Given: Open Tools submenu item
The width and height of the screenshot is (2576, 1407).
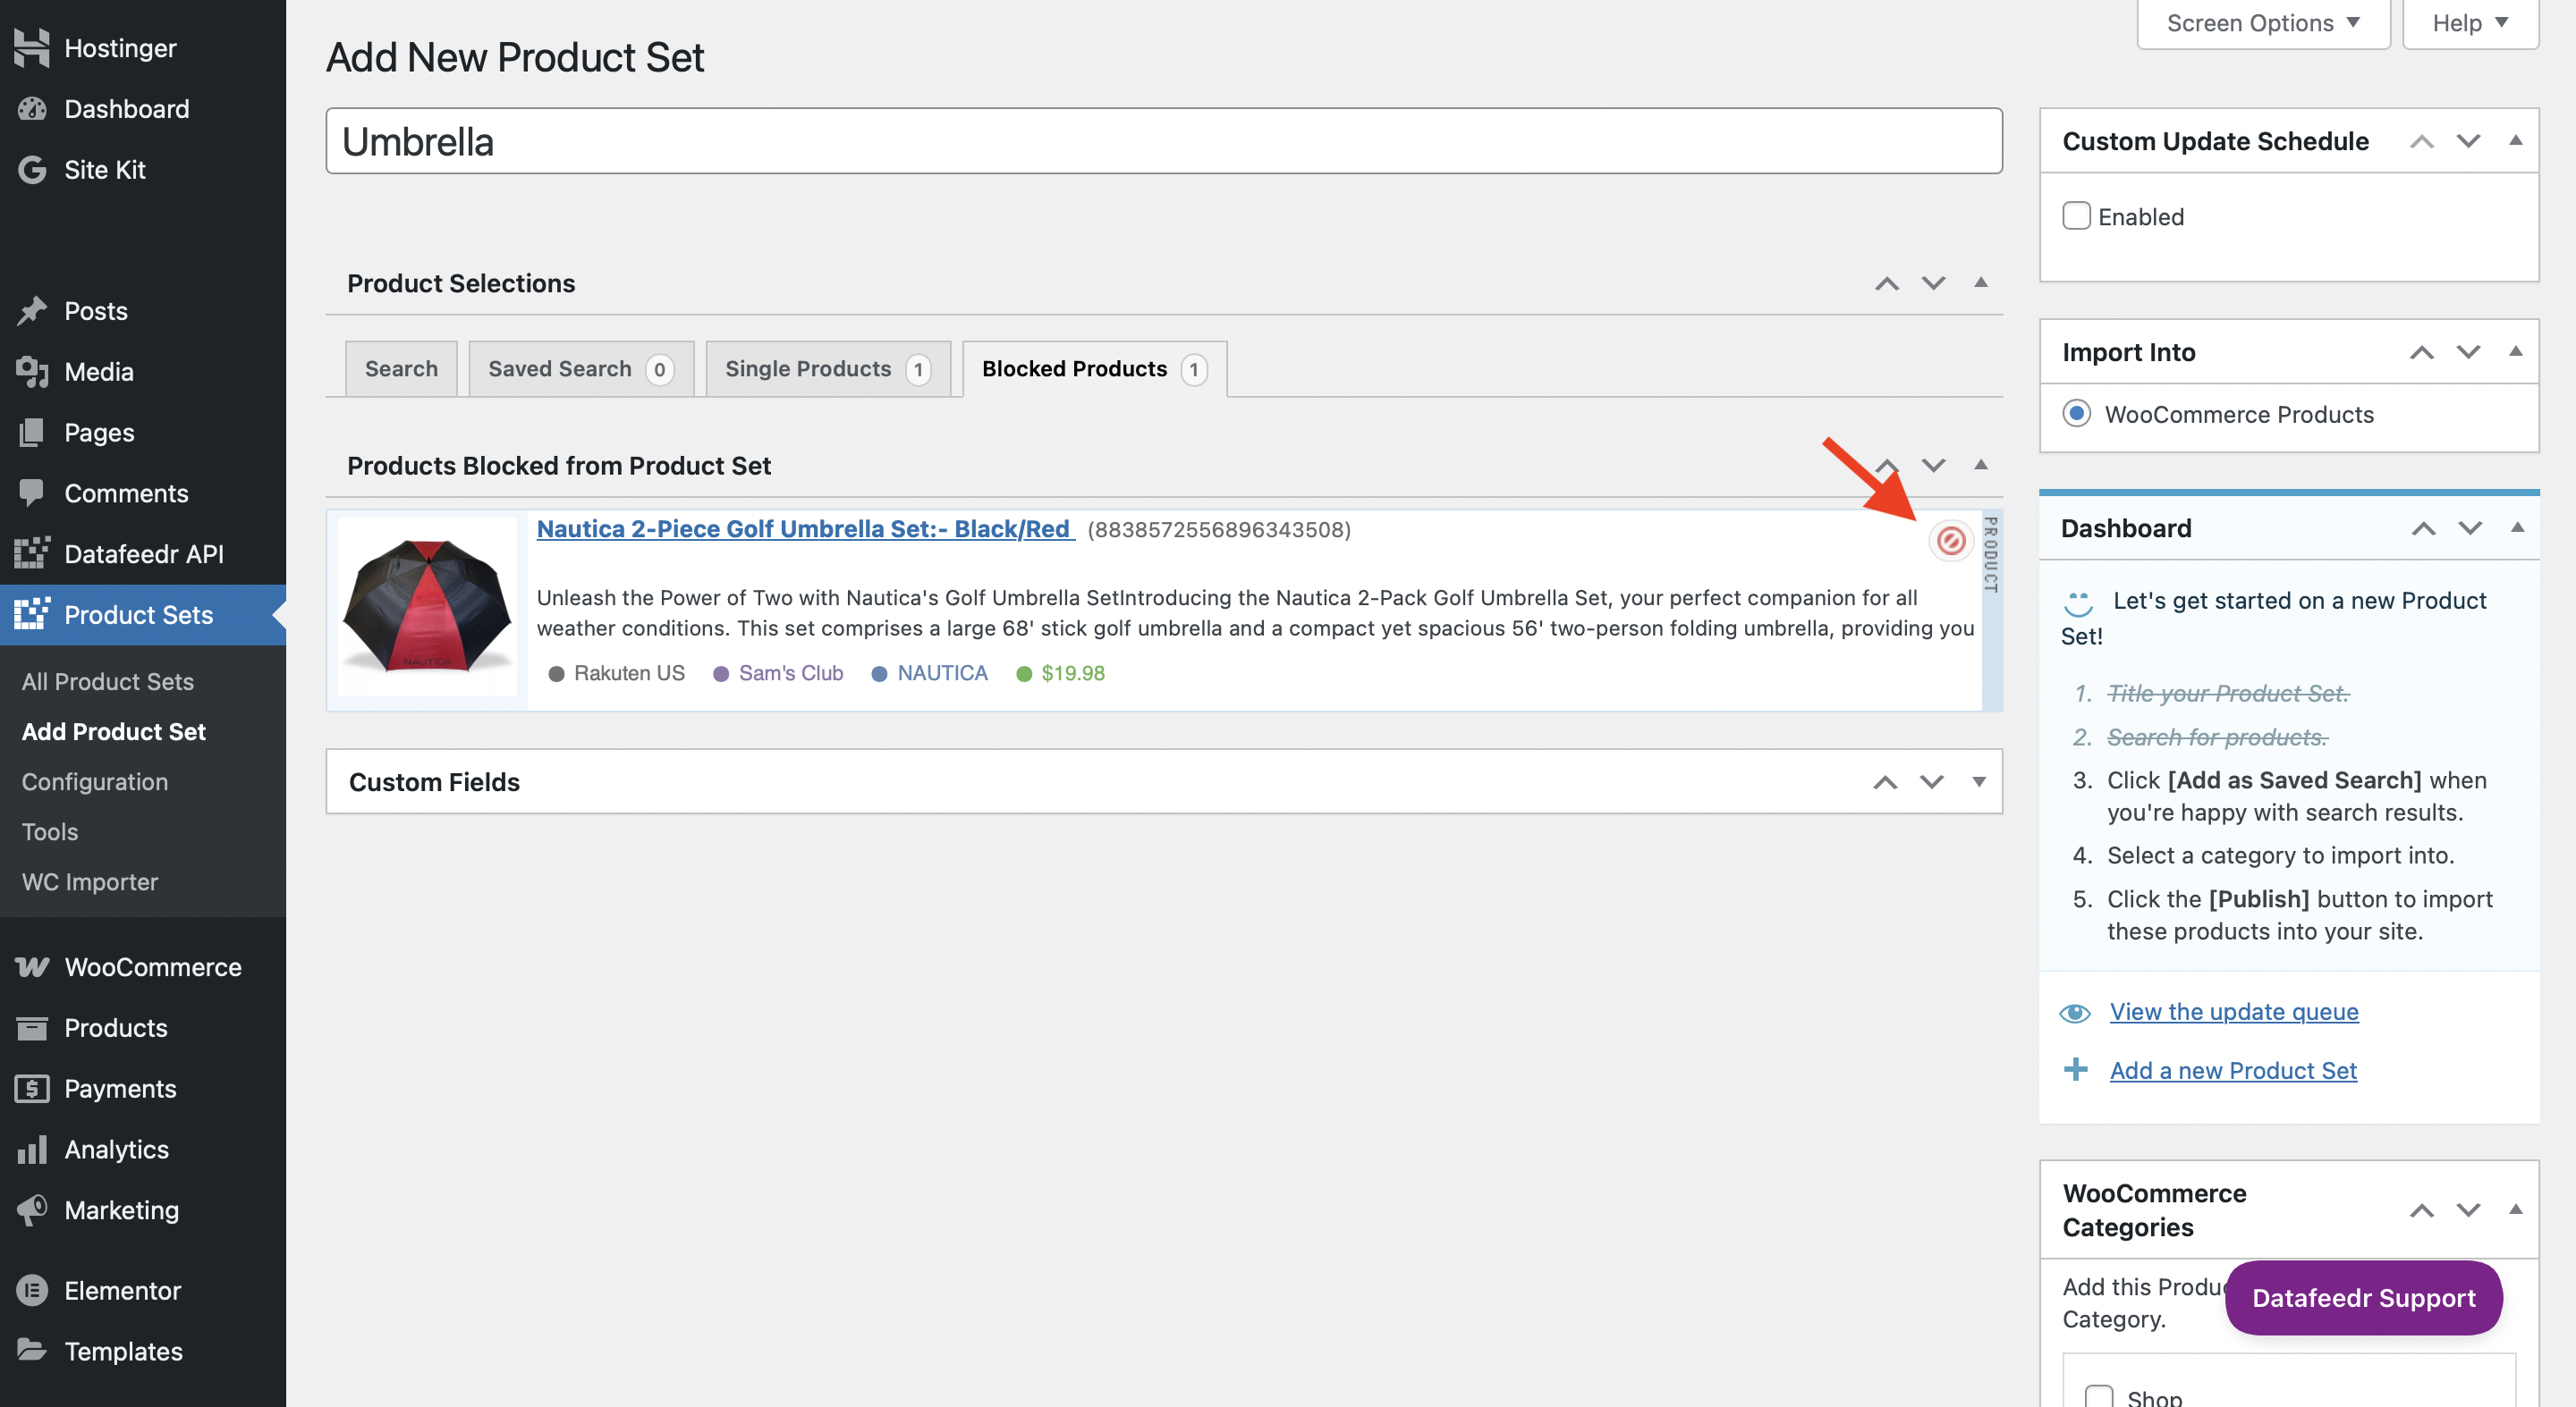Looking at the screenshot, I should coord(50,831).
